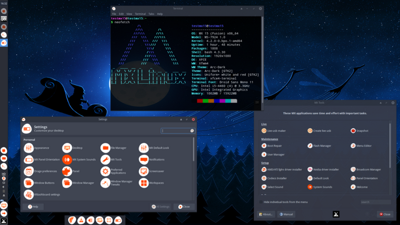Launch Default Look in MX Tools

tap(318, 178)
